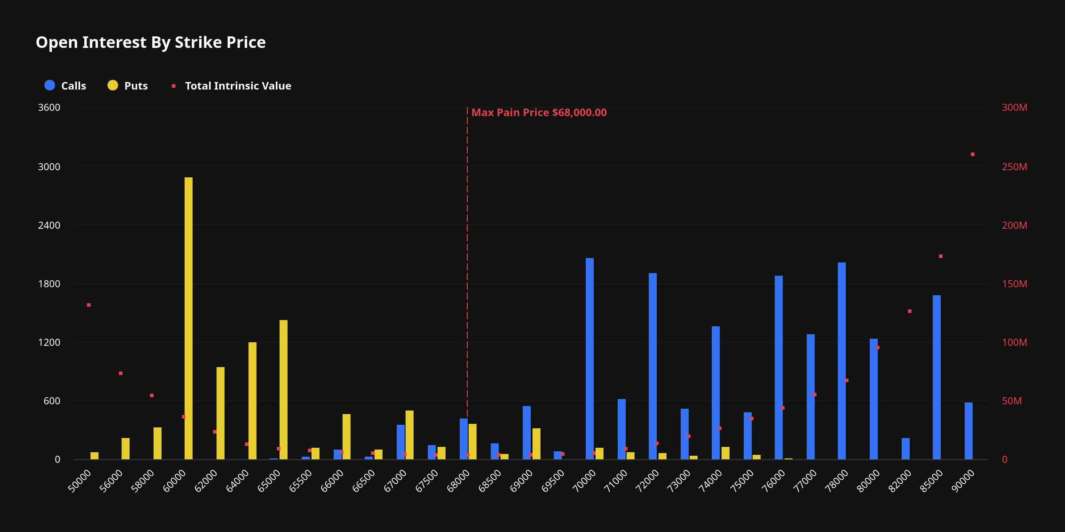
Task: Click the red intrinsic value dot at 90000
Action: coord(973,154)
